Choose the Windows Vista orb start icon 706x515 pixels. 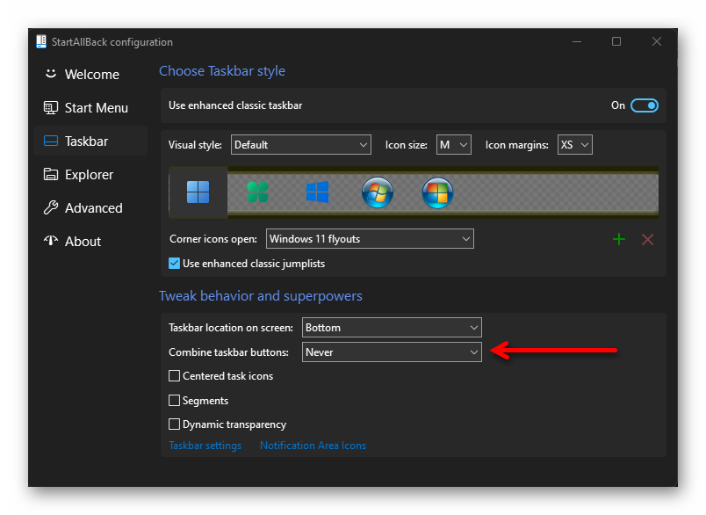[436, 192]
